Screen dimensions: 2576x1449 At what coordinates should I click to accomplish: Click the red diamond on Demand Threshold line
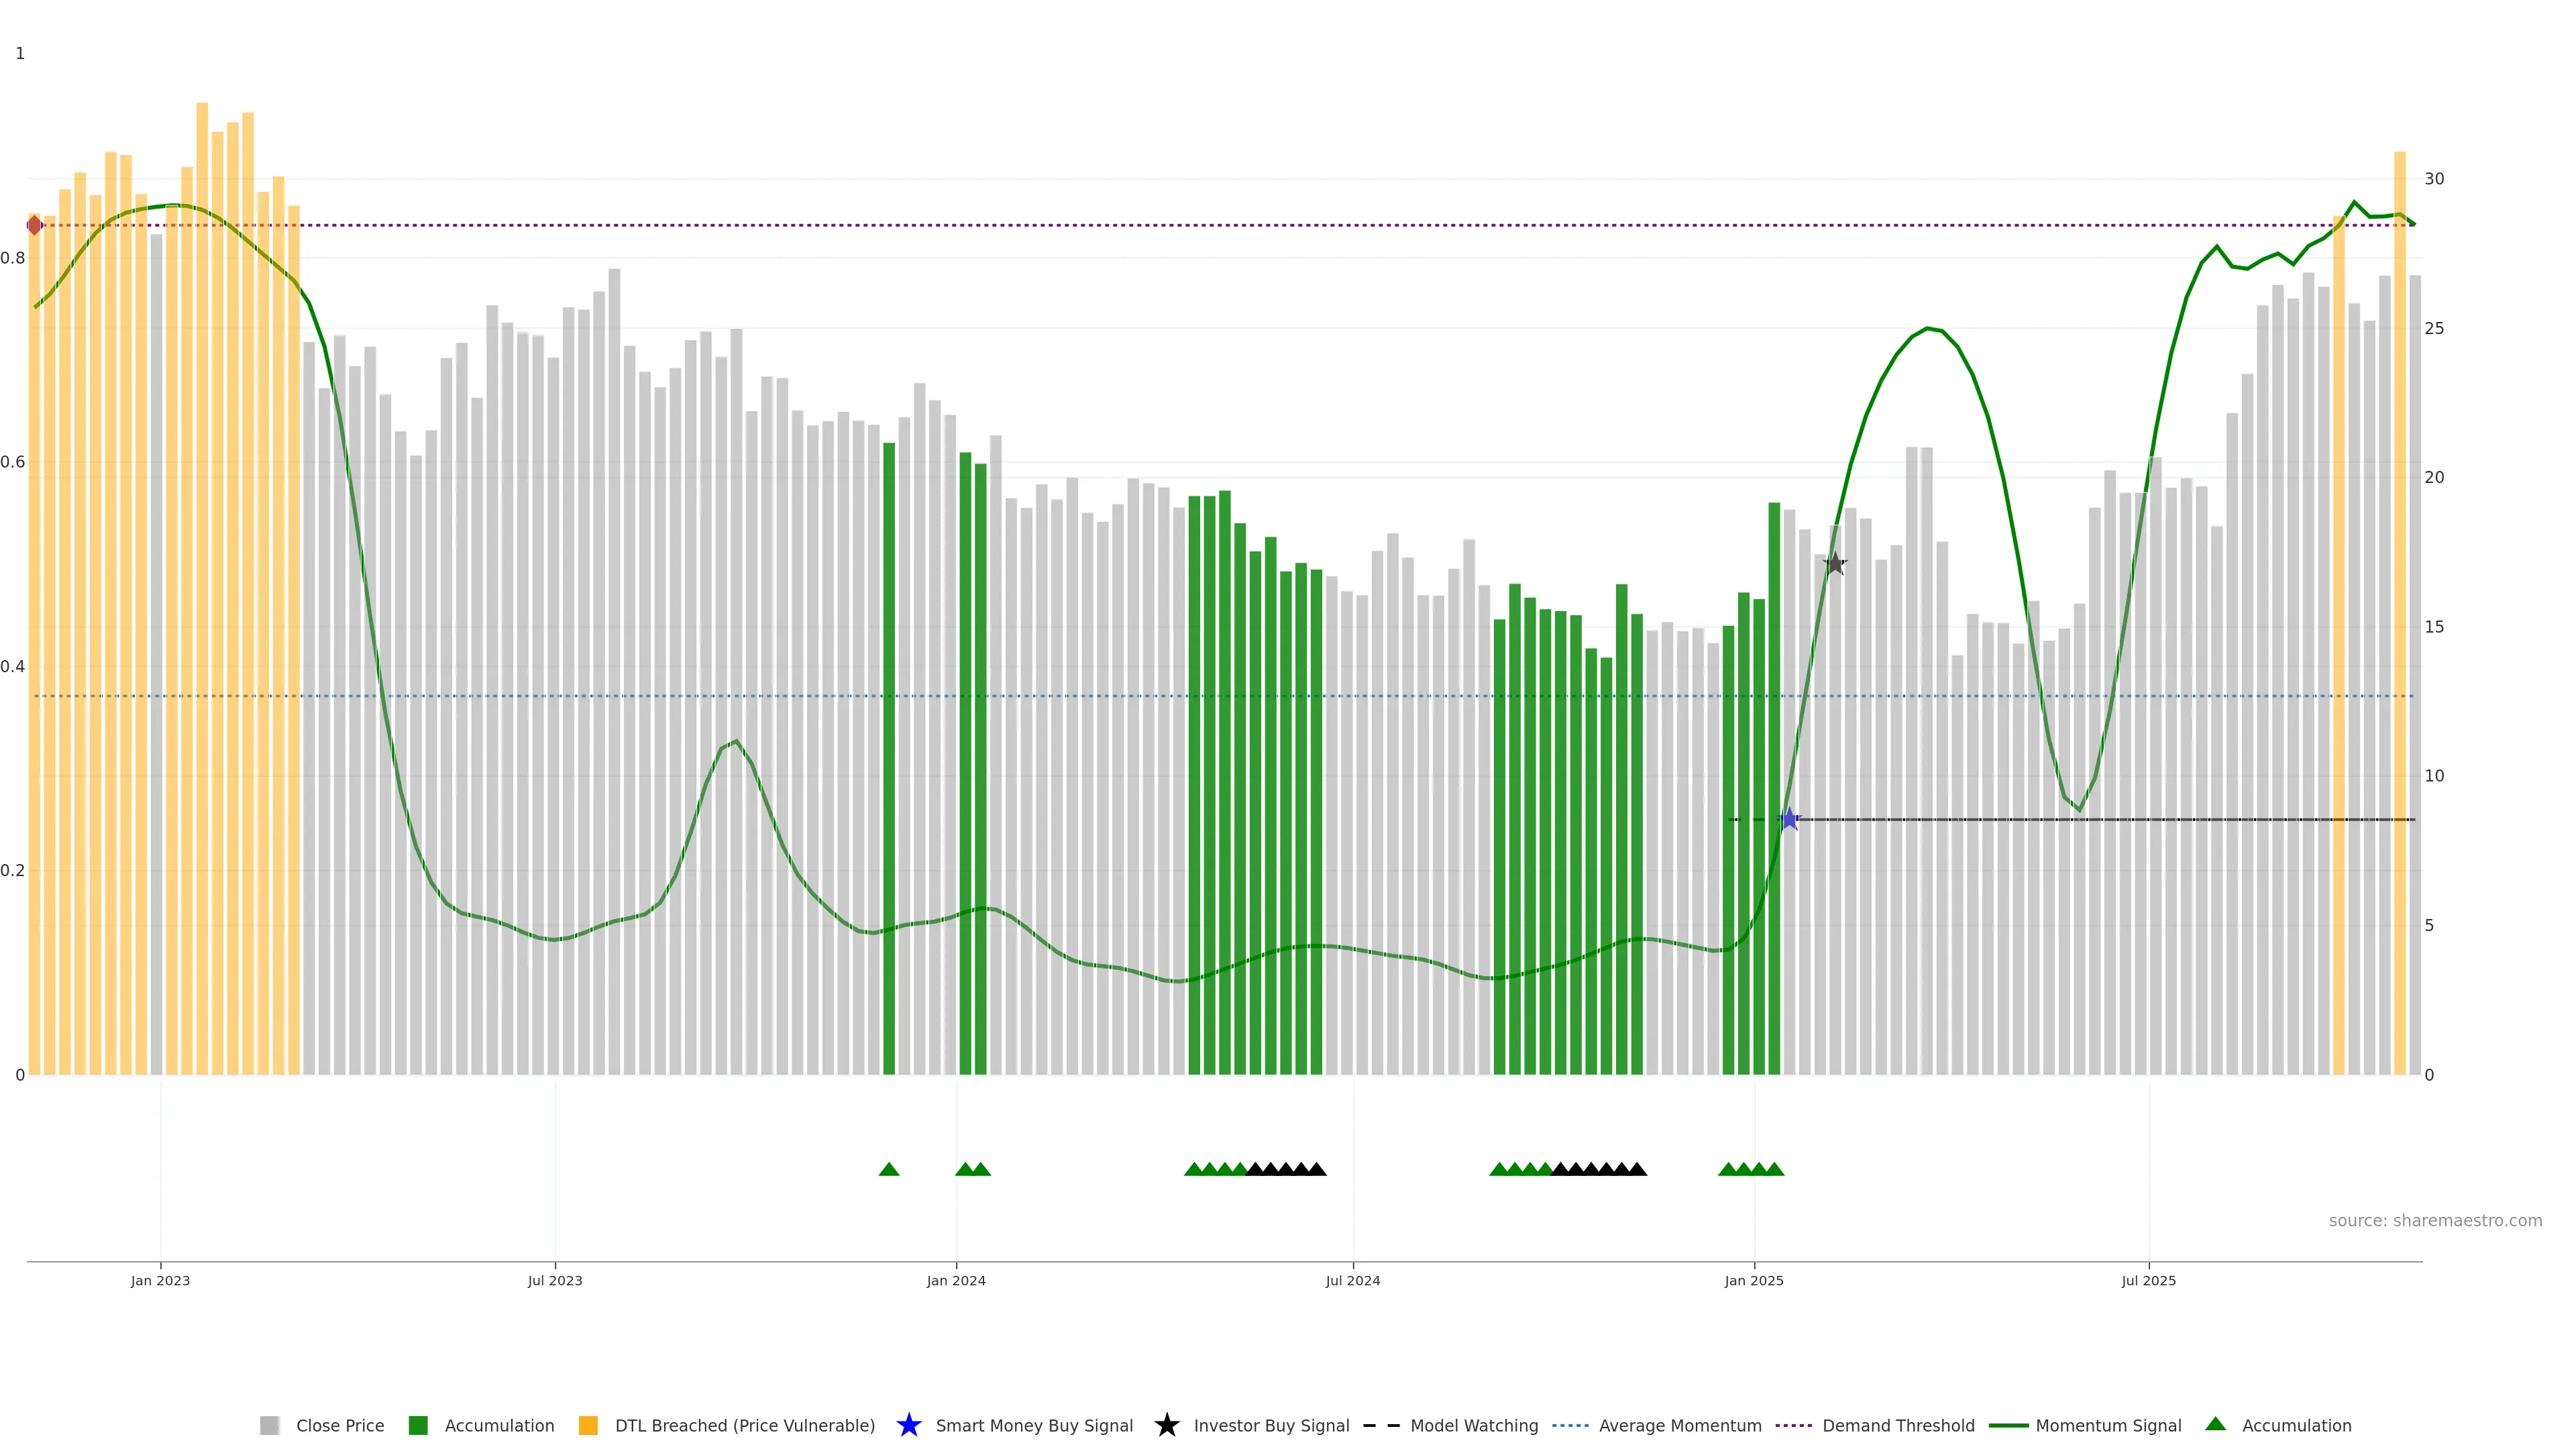pyautogui.click(x=35, y=225)
